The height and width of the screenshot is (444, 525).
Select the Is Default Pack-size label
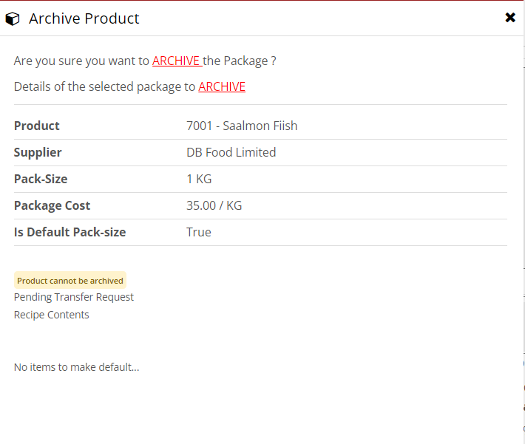pyautogui.click(x=70, y=232)
